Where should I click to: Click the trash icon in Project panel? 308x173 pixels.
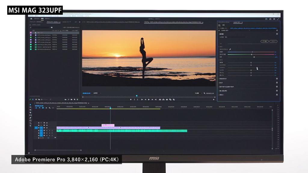pyautogui.click(x=78, y=99)
